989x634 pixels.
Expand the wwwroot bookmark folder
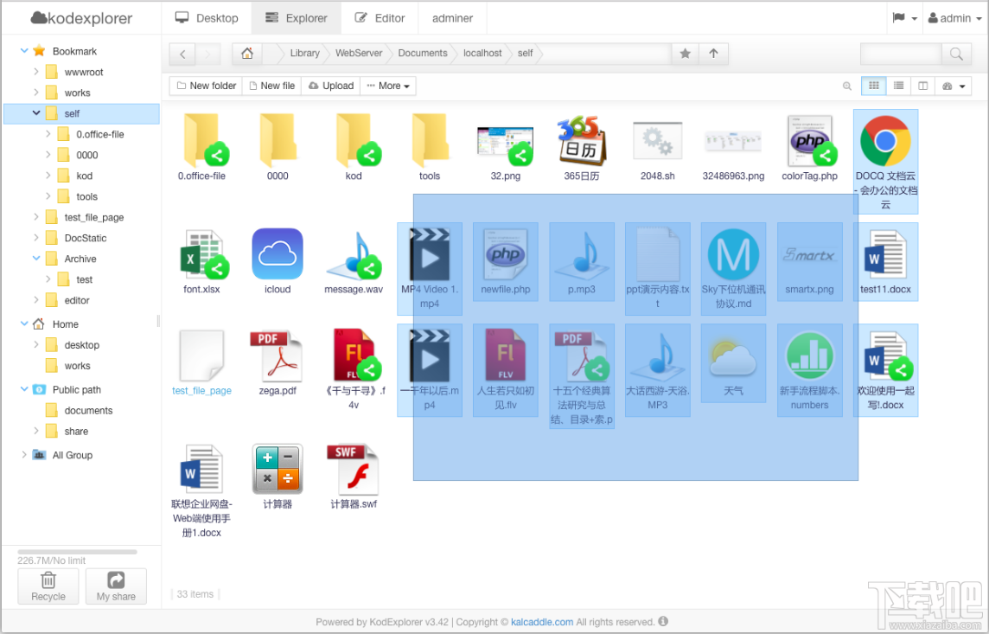click(x=36, y=71)
